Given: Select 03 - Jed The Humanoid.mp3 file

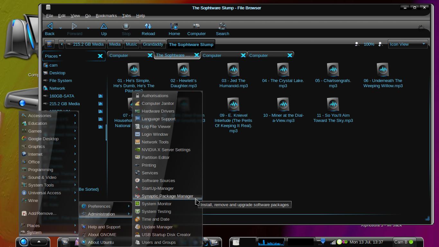Looking at the screenshot, I should click(x=234, y=76).
